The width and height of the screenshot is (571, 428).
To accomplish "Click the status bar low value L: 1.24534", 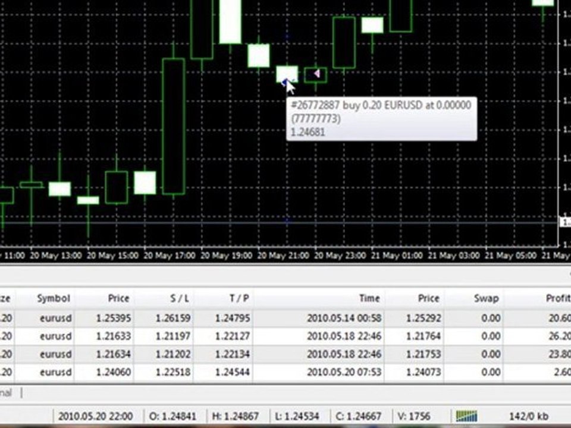I will point(297,416).
